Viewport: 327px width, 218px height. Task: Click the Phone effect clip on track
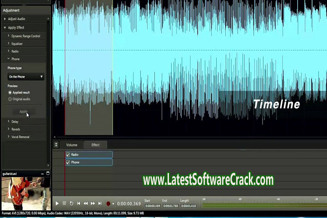tap(89, 162)
